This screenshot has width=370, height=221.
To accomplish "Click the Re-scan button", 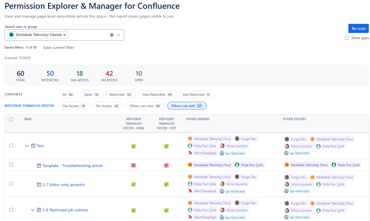I will click(x=358, y=28).
